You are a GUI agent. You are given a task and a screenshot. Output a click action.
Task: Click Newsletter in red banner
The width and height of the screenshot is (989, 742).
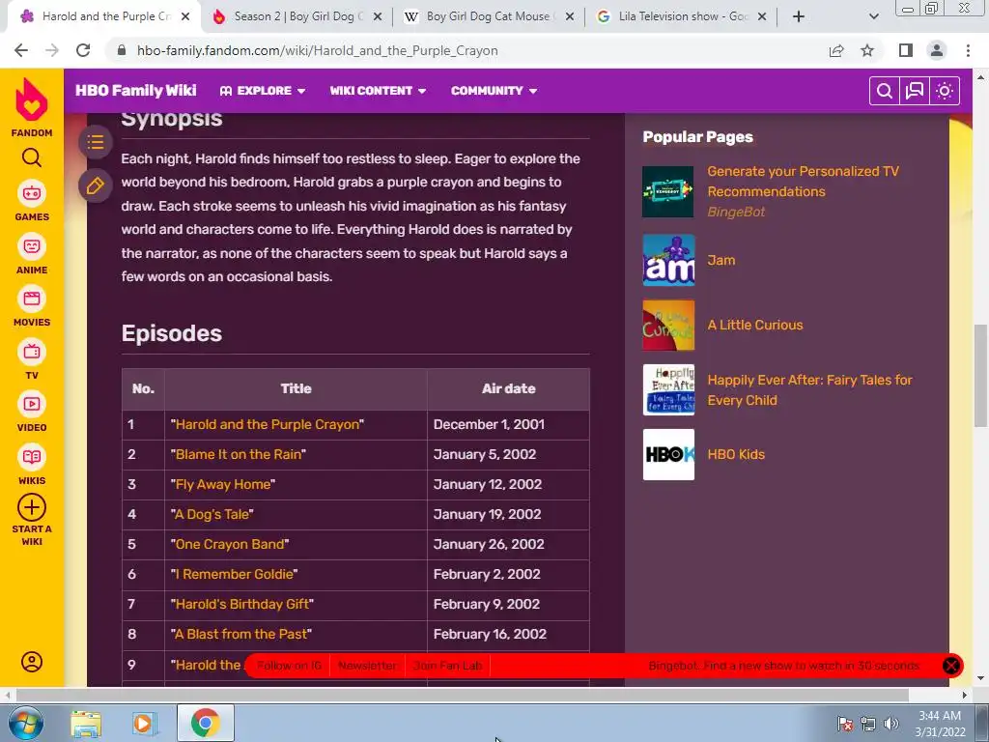click(x=367, y=666)
